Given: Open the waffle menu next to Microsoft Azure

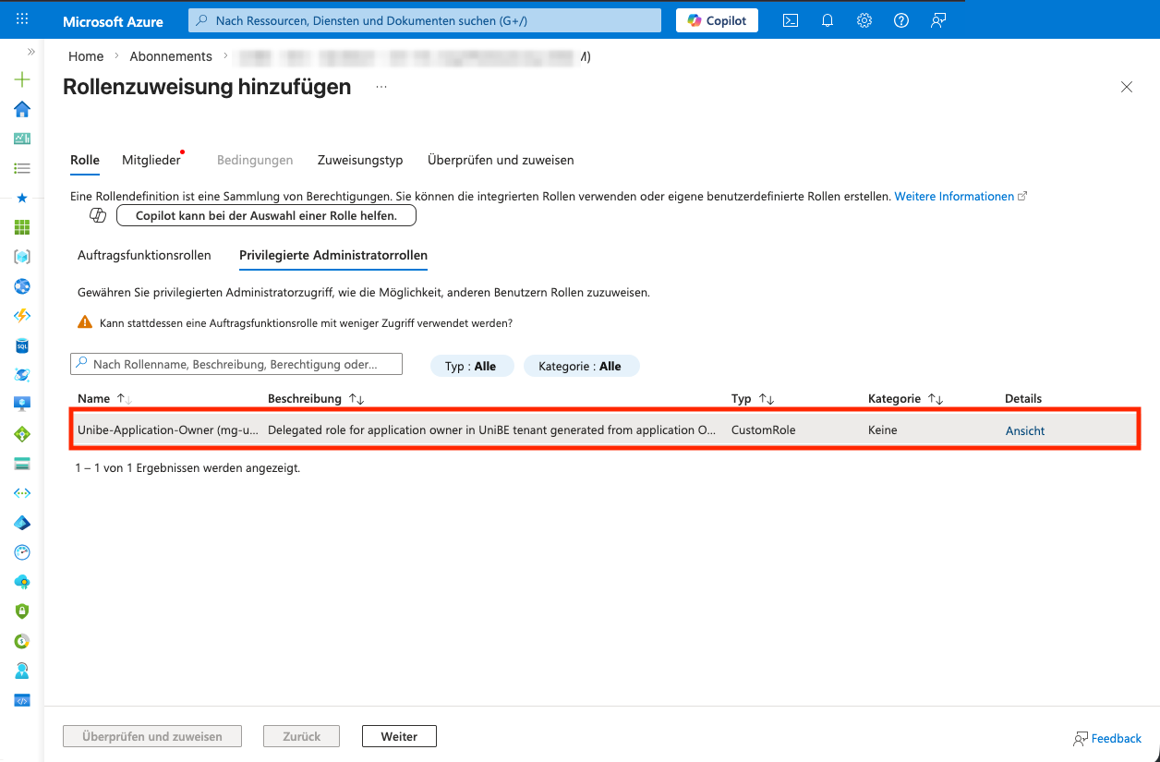Looking at the screenshot, I should [x=22, y=19].
